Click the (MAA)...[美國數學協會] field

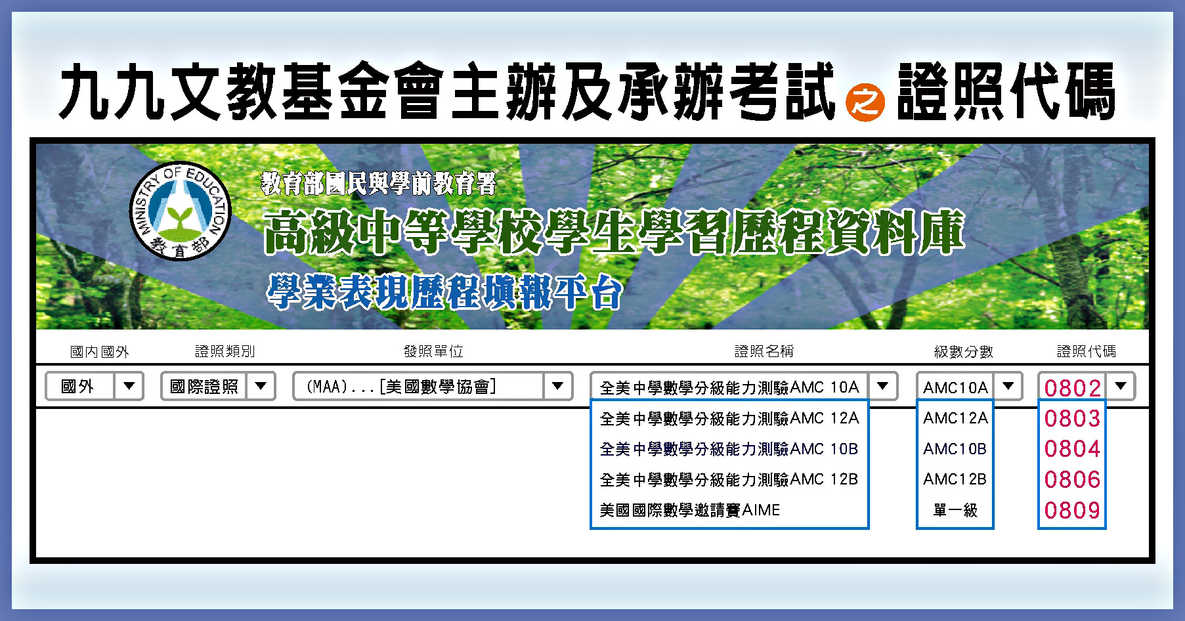[x=419, y=386]
